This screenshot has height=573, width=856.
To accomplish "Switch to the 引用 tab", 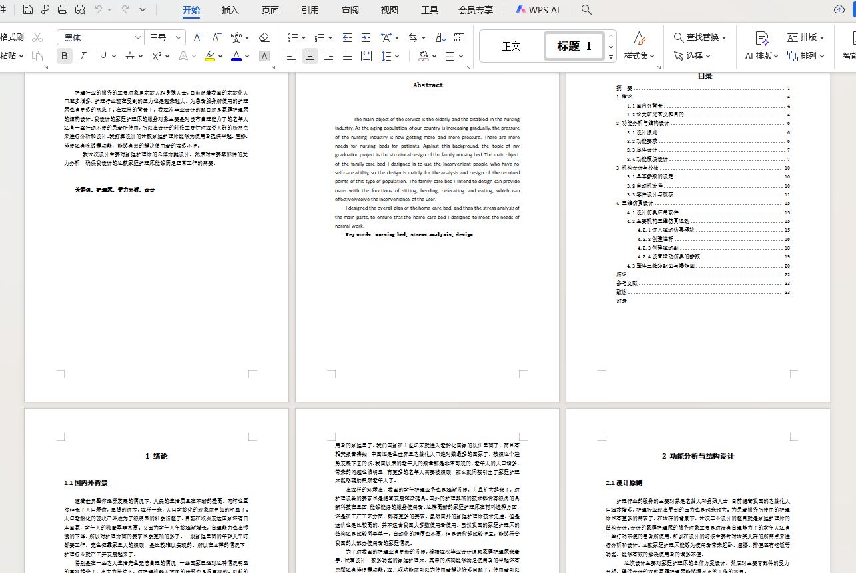I will (310, 10).
